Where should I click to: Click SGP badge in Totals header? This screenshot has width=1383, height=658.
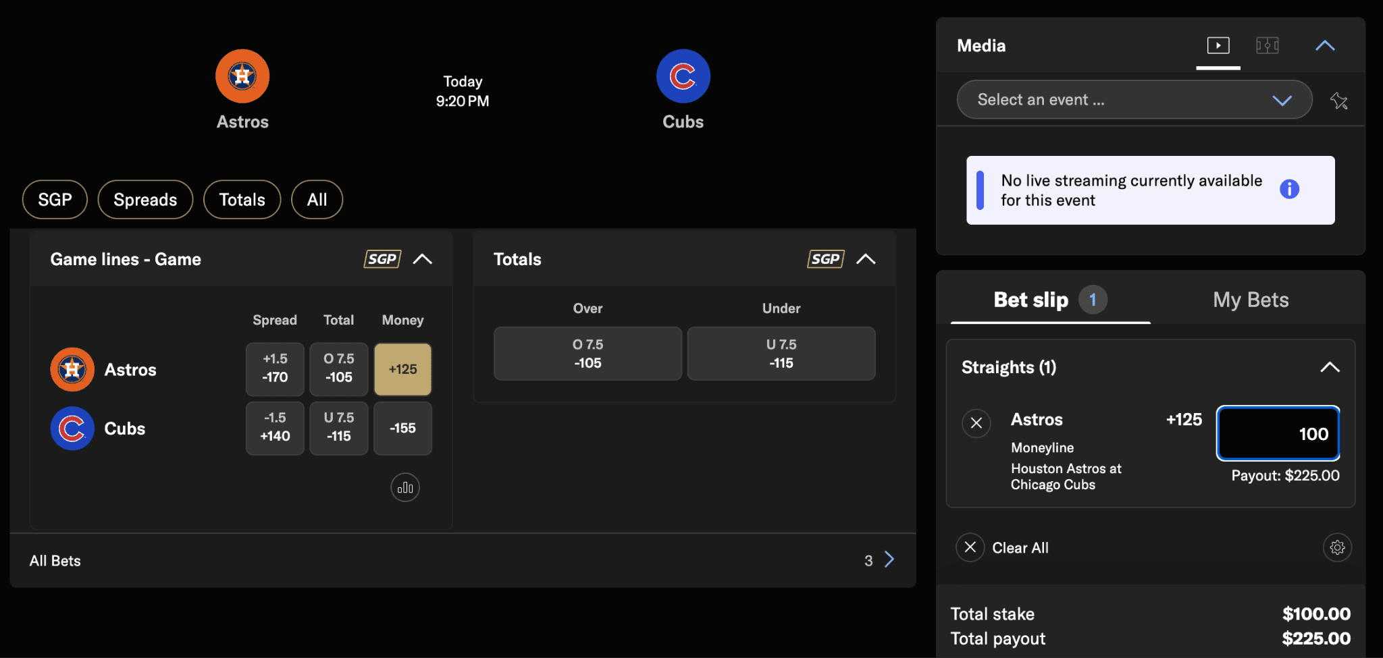825,259
